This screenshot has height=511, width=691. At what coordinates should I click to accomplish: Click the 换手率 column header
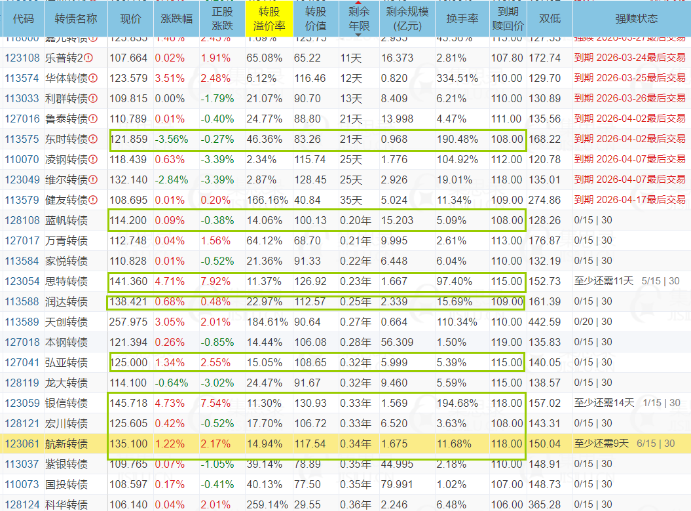pyautogui.click(x=462, y=19)
